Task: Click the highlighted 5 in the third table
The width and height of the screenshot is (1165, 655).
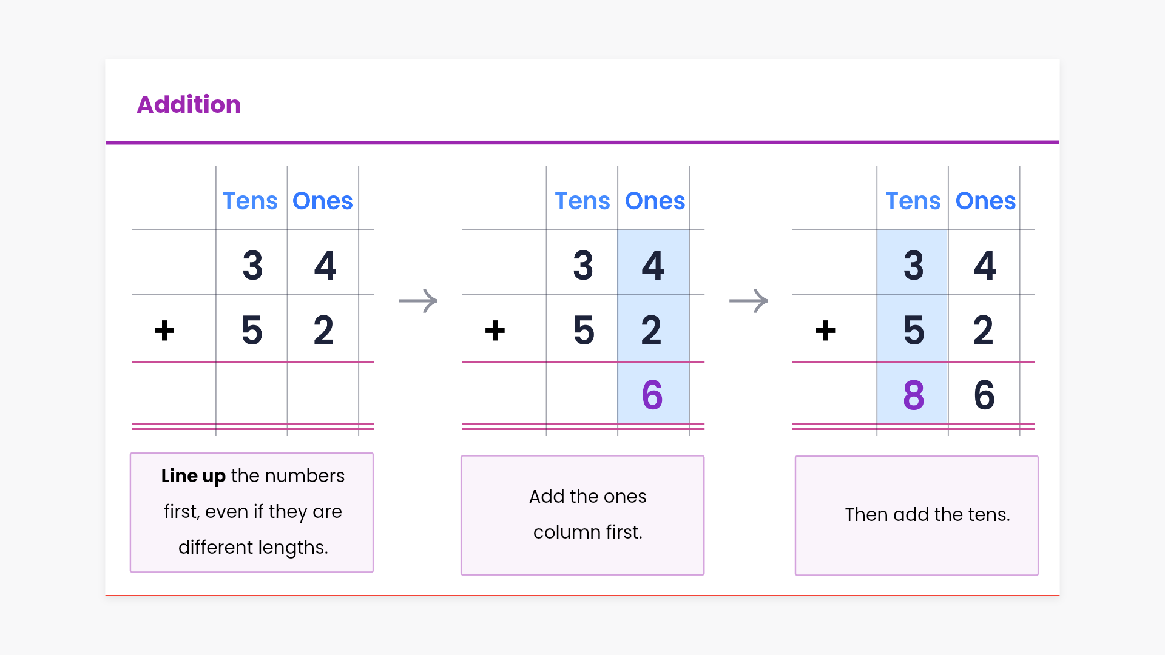Action: click(x=914, y=331)
